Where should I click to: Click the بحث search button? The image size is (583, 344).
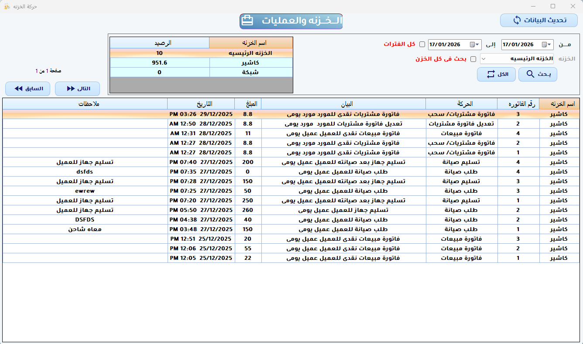click(x=537, y=74)
